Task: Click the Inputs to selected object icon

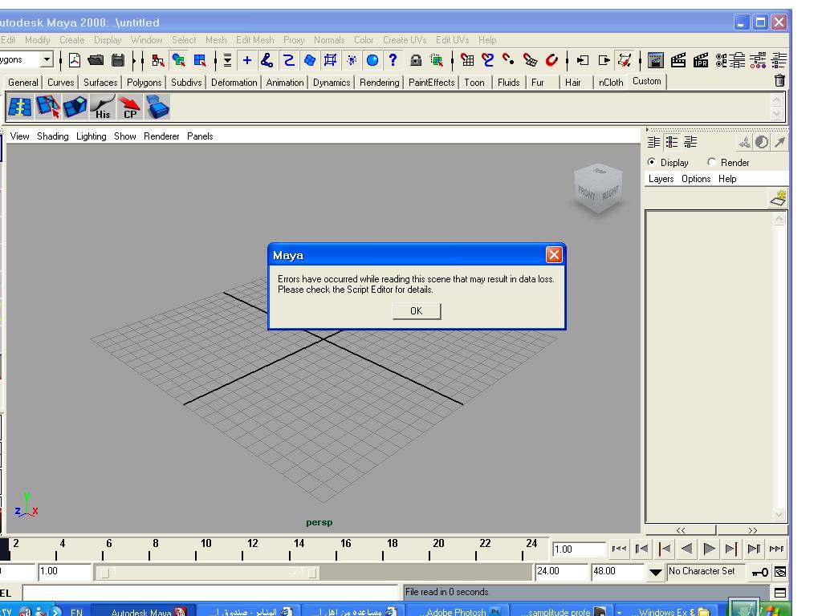Action: 583,60
